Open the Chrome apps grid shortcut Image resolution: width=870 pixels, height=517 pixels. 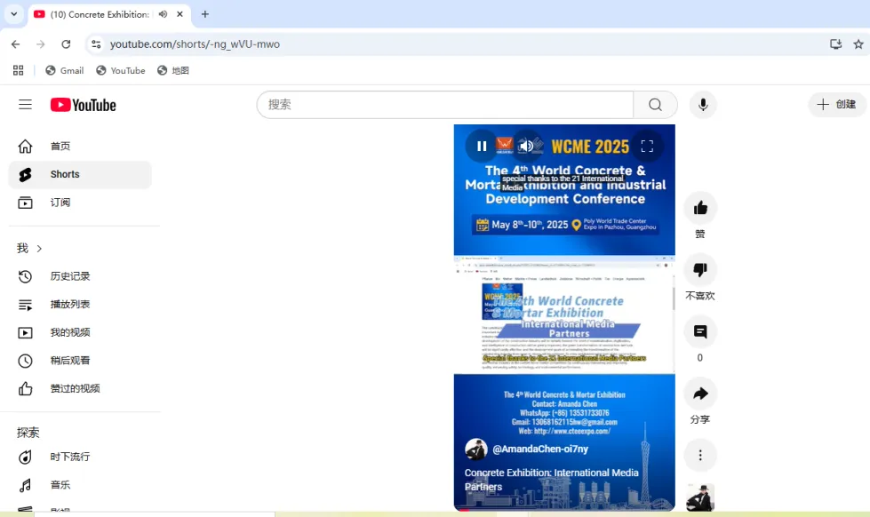19,70
